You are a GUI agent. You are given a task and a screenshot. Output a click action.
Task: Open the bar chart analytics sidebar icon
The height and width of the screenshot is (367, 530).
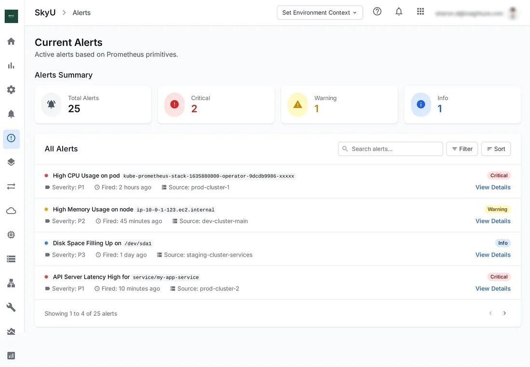tap(11, 66)
